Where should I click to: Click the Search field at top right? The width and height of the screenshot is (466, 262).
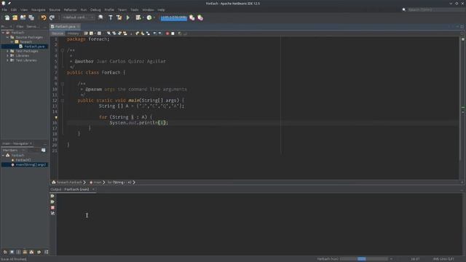436,9
